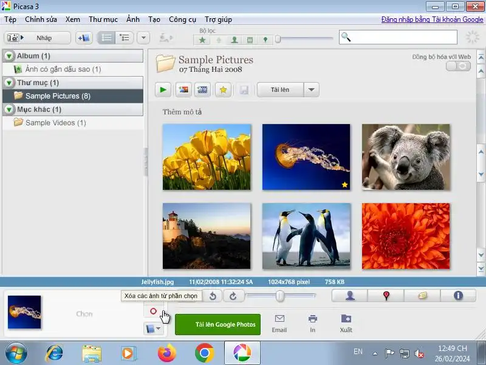This screenshot has height=365, width=486.
Task: Open Internet Explorer from taskbar
Action: tap(54, 353)
